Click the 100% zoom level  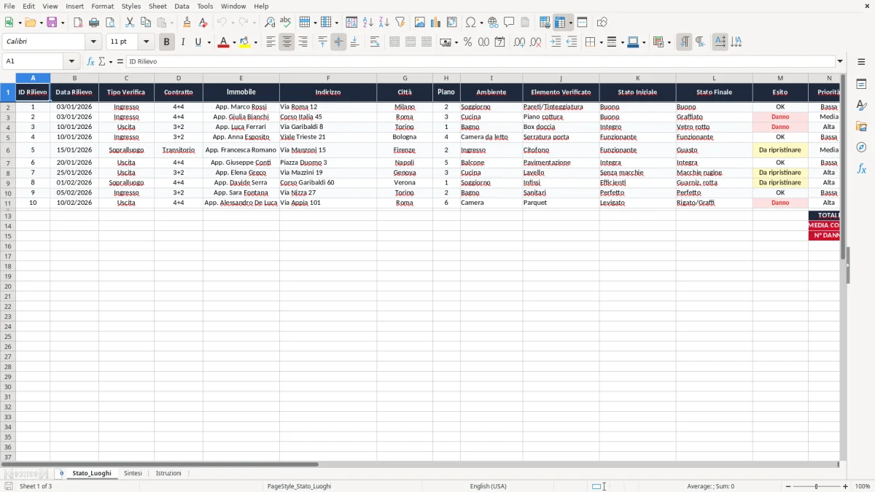863,486
